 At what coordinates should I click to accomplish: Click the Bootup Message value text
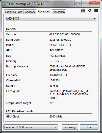point(67,68)
